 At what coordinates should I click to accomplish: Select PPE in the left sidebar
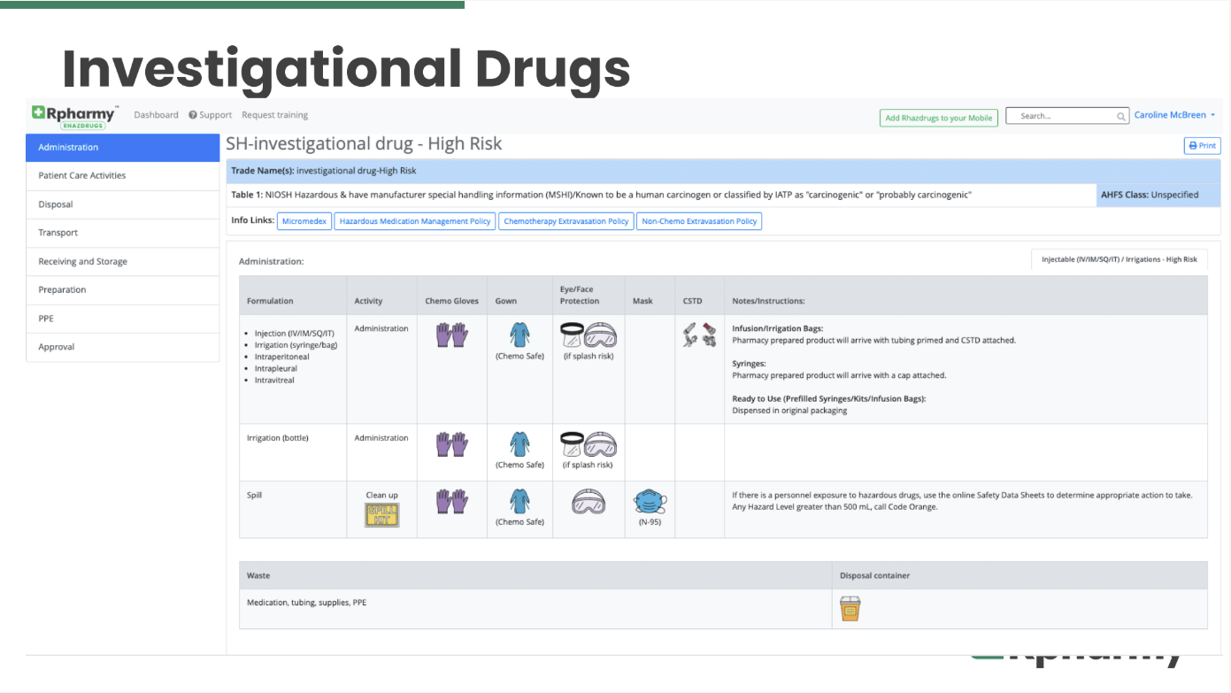point(123,319)
